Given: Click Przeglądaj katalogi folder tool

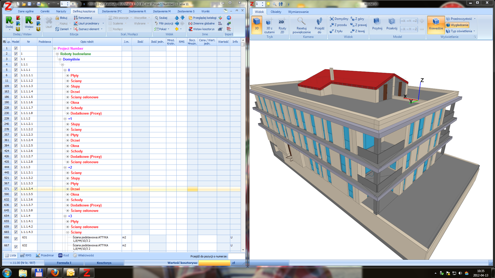Looking at the screenshot, I should [202, 18].
